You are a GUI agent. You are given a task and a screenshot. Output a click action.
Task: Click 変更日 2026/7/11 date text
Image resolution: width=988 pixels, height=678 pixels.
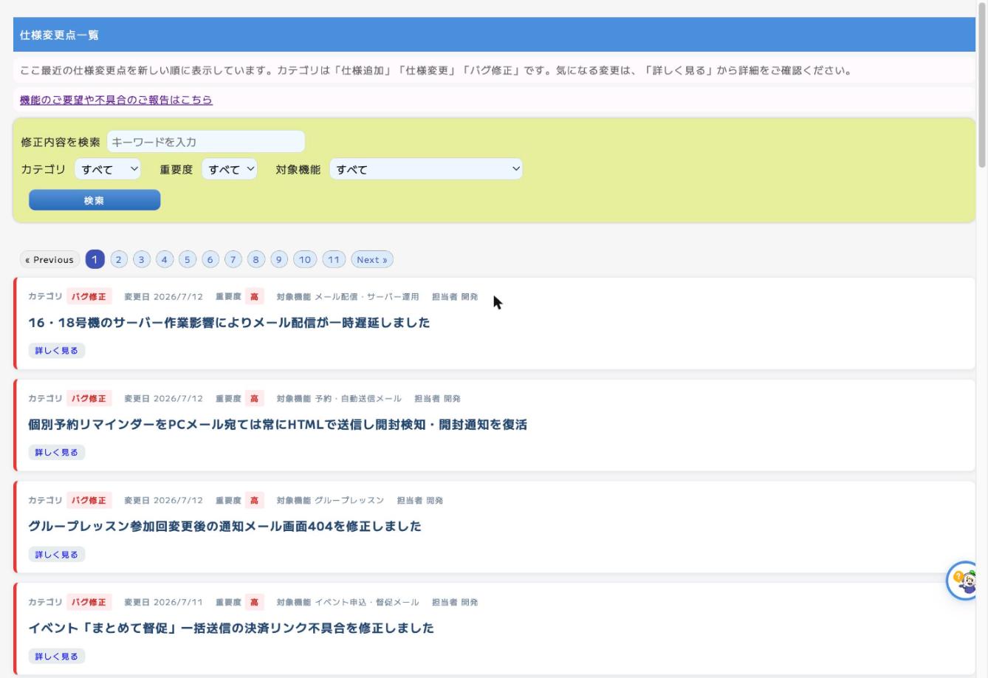click(x=163, y=602)
